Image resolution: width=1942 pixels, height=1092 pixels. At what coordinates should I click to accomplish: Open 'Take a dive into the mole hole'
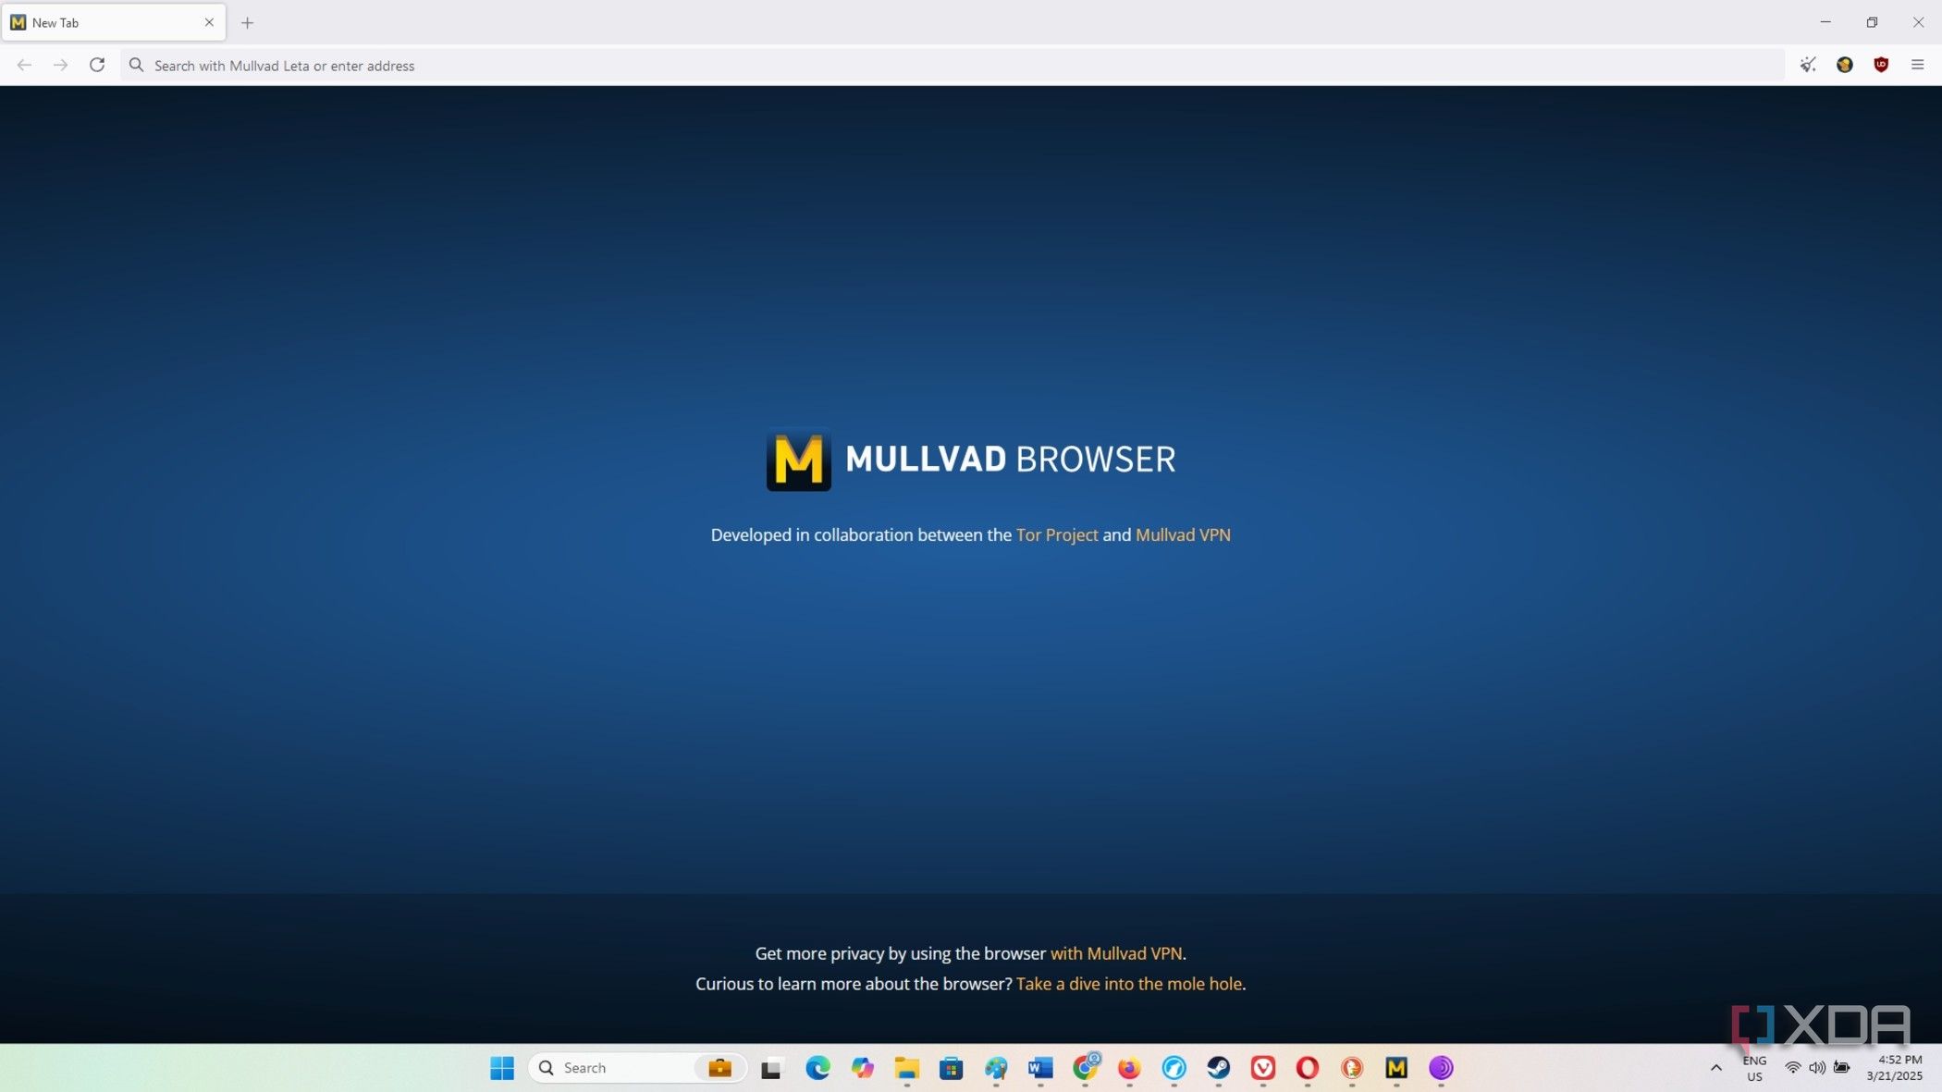point(1129,984)
